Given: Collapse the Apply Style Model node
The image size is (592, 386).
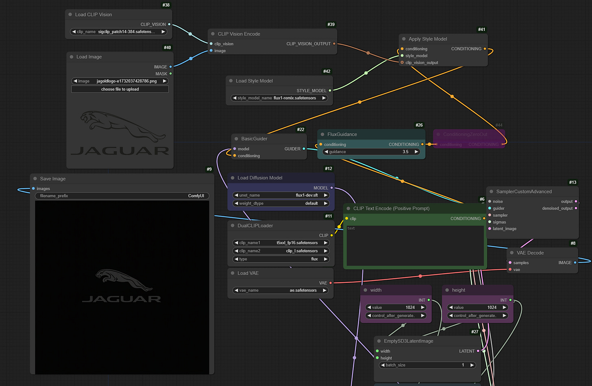Looking at the screenshot, I should pyautogui.click(x=404, y=39).
